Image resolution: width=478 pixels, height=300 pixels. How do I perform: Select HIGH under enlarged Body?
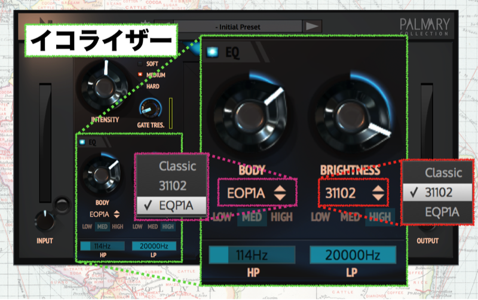click(281, 217)
